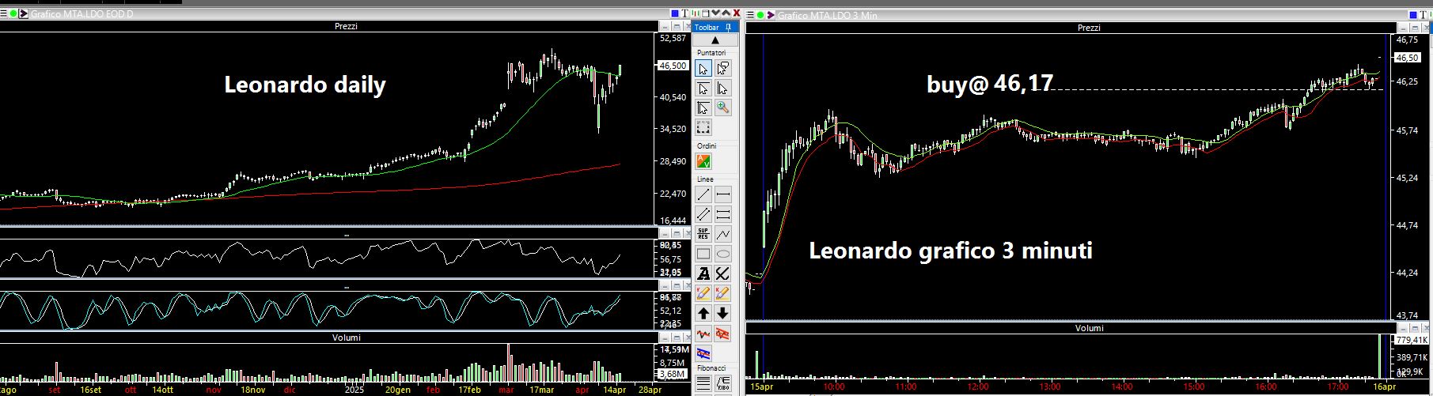The height and width of the screenshot is (396, 1433).
Task: Close the daily chart with the red X
Action: coord(737,13)
